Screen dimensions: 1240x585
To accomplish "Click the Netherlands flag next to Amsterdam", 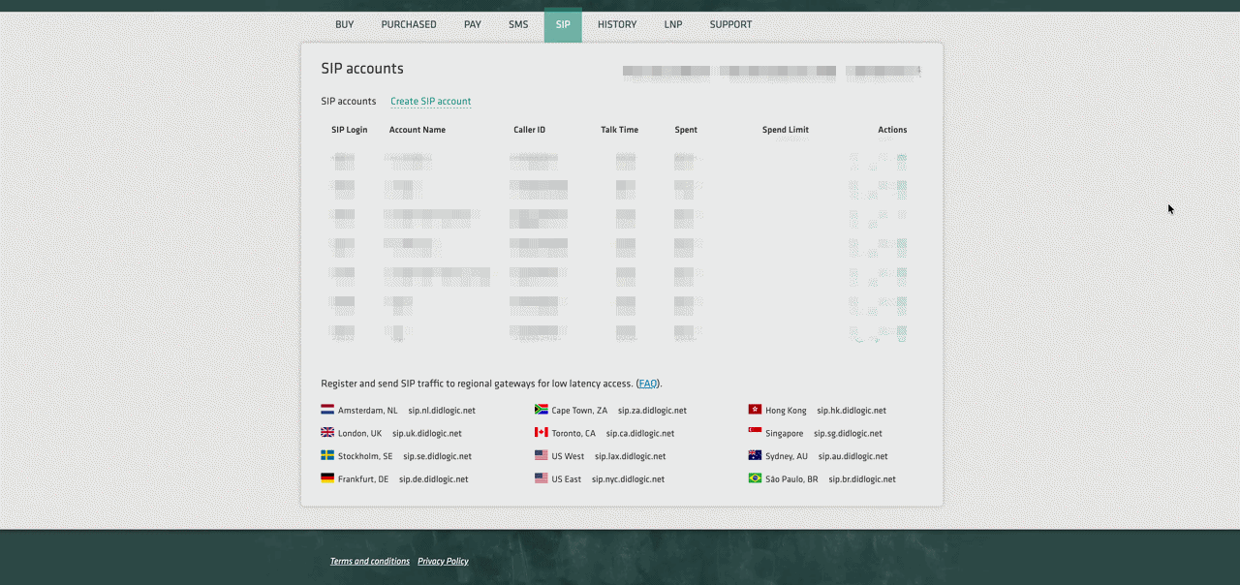I will pyautogui.click(x=327, y=410).
